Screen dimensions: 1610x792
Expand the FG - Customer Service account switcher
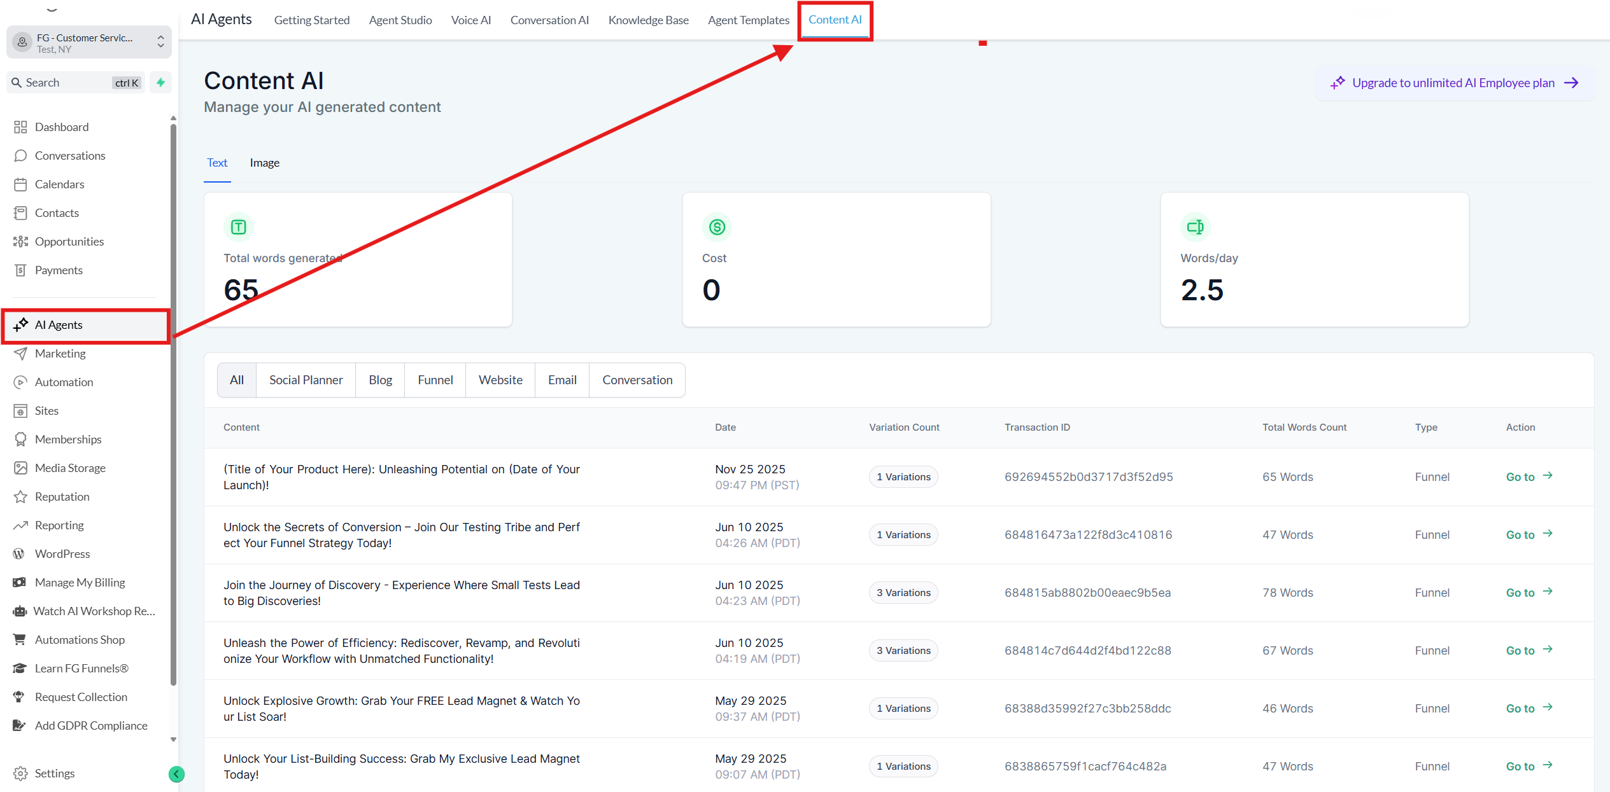pyautogui.click(x=89, y=43)
